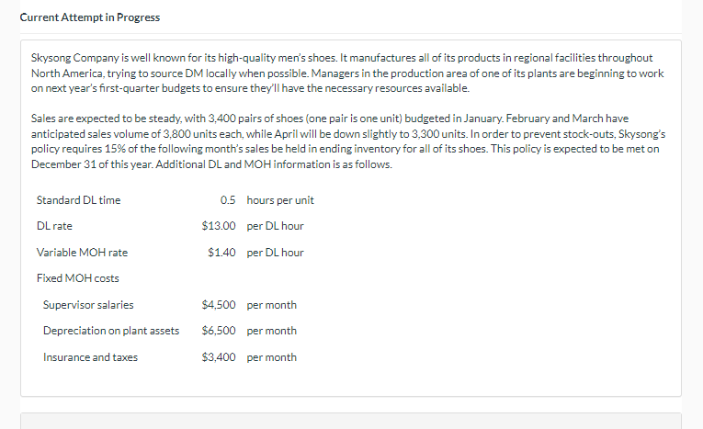Select the Standard DL time label
Viewport: 703px width, 429px height.
[78, 200]
